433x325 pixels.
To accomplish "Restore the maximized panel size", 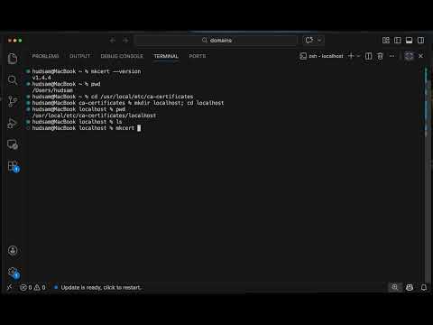I will [x=409, y=56].
